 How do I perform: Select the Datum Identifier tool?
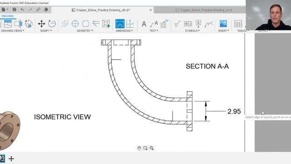pyautogui.click(x=198, y=24)
